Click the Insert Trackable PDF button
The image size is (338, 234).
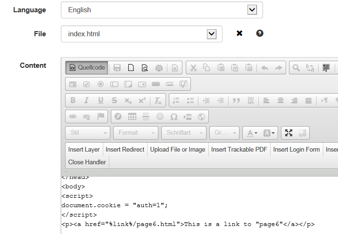pyautogui.click(x=239, y=149)
